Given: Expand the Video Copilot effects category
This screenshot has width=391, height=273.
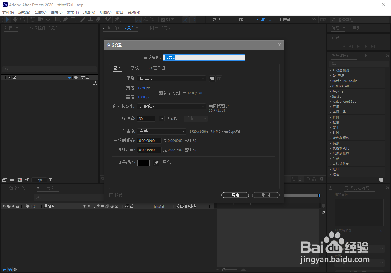Looking at the screenshot, I should point(330,101).
